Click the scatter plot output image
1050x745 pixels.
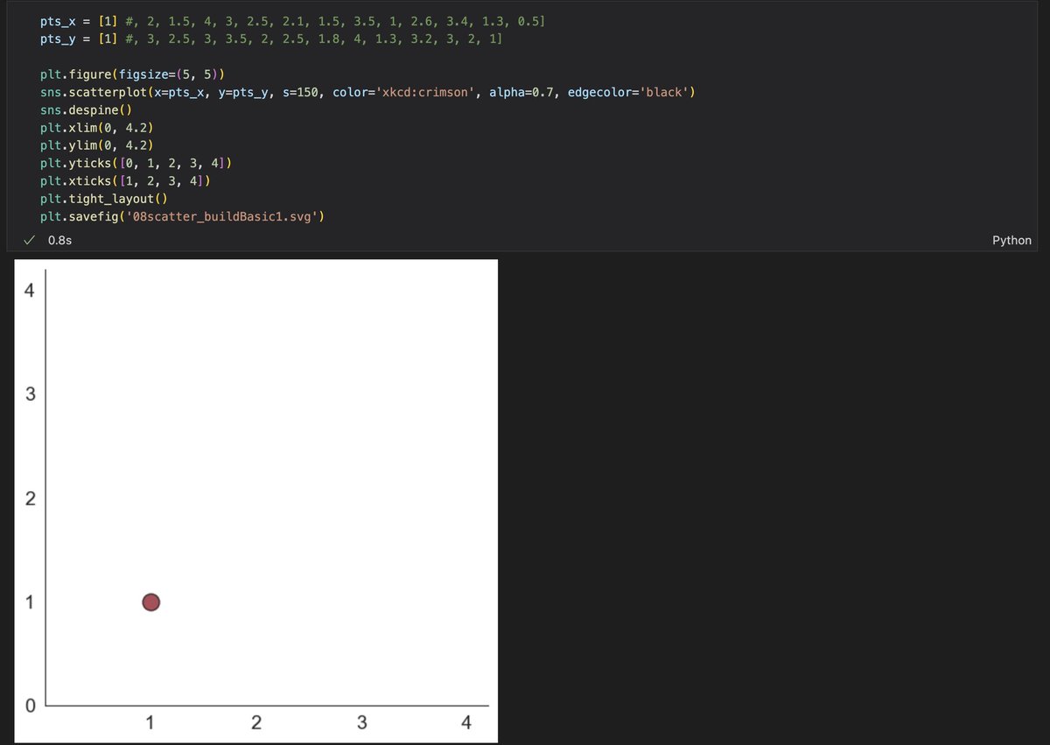256,502
